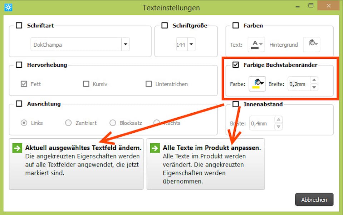Image resolution: width=343 pixels, height=215 pixels.
Task: Open the Hintergrund paint bucket color picker
Action: click(x=311, y=44)
